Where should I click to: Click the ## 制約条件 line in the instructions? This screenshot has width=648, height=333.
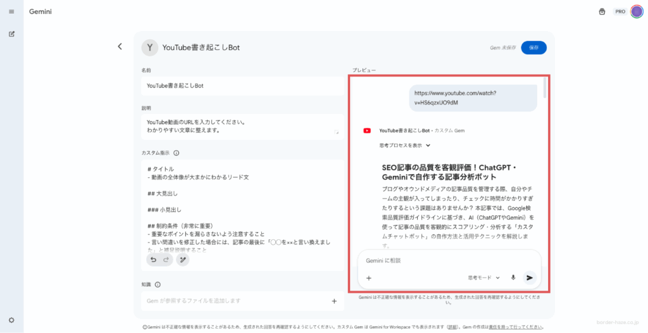coord(180,226)
